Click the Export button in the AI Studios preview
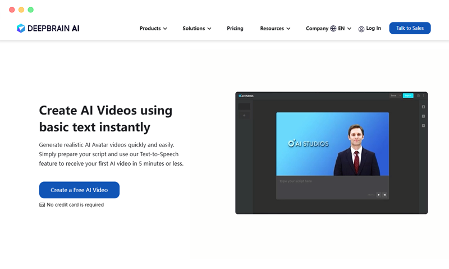Image resolution: width=449 pixels, height=269 pixels. click(x=408, y=95)
